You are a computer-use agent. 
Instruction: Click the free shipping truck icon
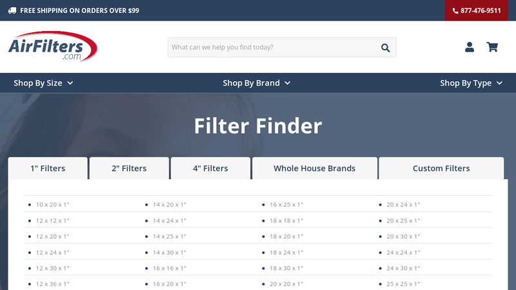tap(12, 10)
